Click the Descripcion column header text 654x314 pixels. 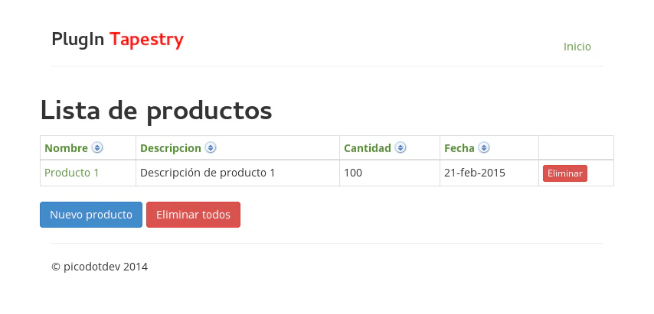[170, 148]
